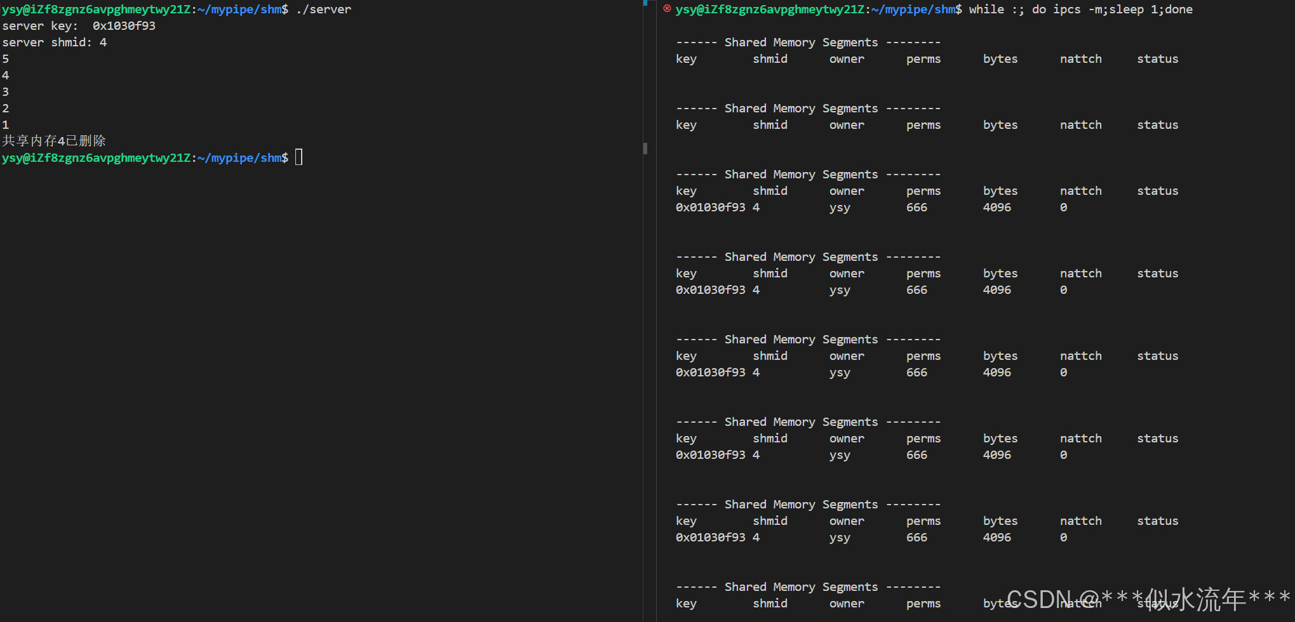Click the "./server" command text
Image resolution: width=1295 pixels, height=622 pixels.
323,10
